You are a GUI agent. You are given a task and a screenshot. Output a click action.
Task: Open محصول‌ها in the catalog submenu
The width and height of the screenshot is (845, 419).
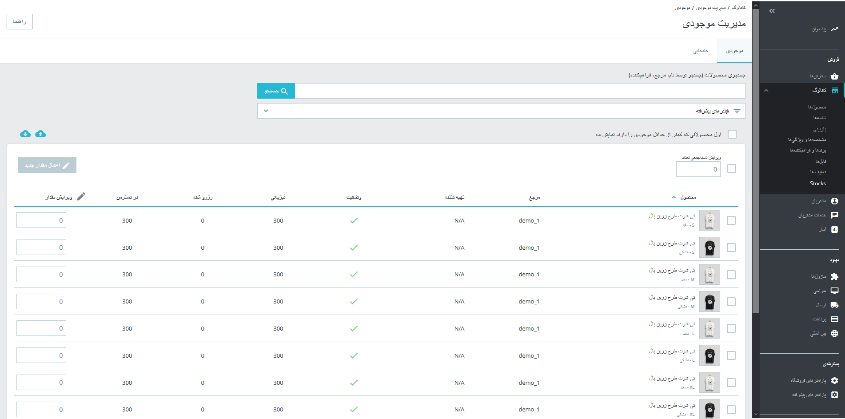[817, 107]
